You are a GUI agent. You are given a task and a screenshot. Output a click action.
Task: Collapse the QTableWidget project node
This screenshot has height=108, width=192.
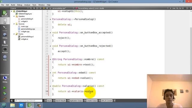pyautogui.click(x=11, y=11)
